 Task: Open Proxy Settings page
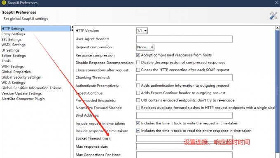(x=13, y=34)
